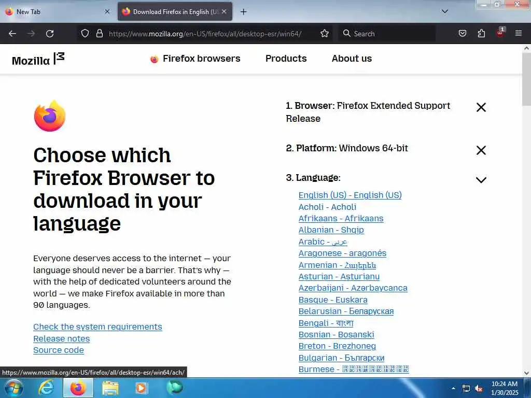
Task: Open the Extensions puzzle-piece icon
Action: 481,33
